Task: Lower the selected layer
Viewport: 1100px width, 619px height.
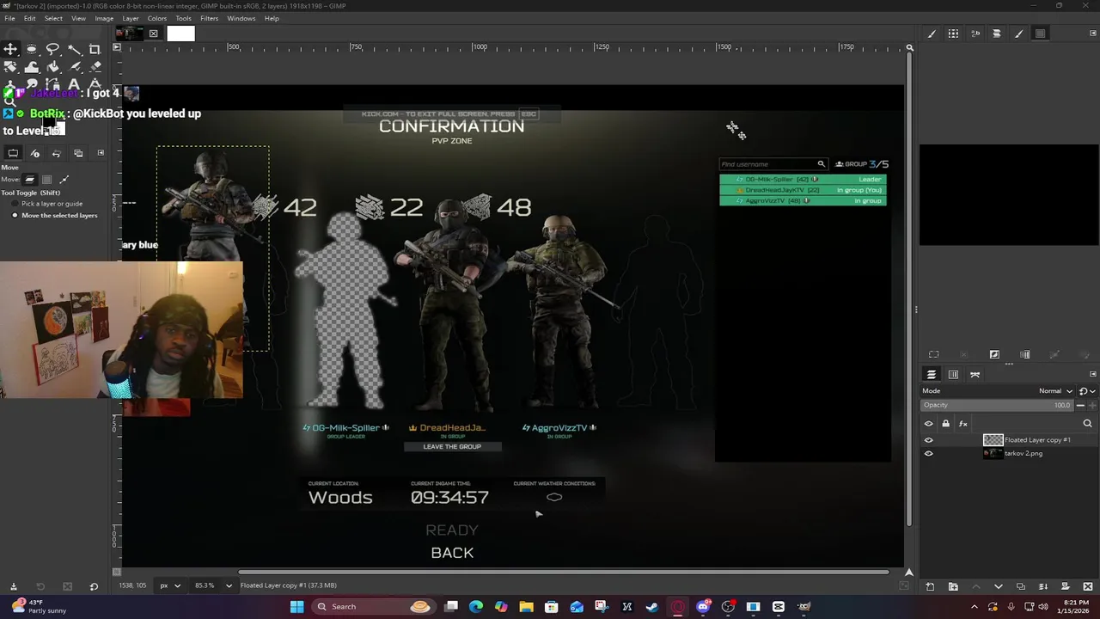Action: tap(998, 586)
